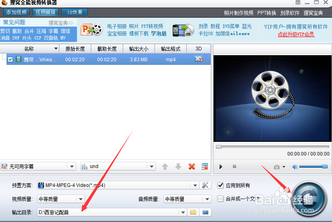The height and width of the screenshot is (222, 332).
Task: Play the preview video
Action: [x=221, y=167]
